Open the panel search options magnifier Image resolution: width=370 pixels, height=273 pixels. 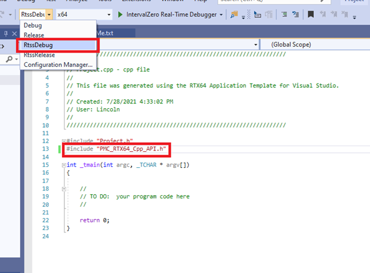tap(10, 59)
